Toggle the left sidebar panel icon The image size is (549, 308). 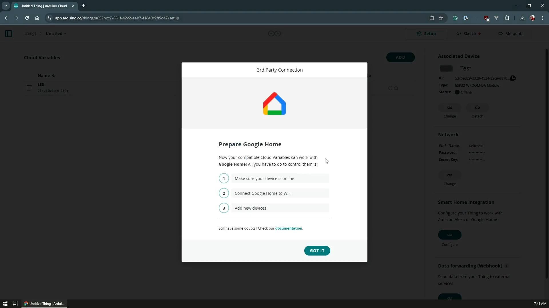[9, 34]
